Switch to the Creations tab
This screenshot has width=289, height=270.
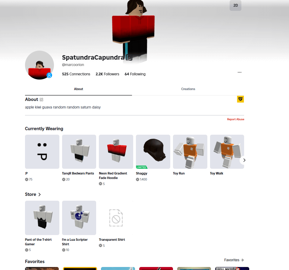188,89
